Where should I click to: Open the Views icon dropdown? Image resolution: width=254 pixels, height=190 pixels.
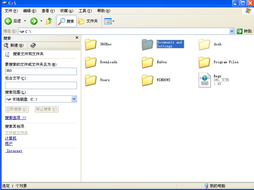(109, 21)
